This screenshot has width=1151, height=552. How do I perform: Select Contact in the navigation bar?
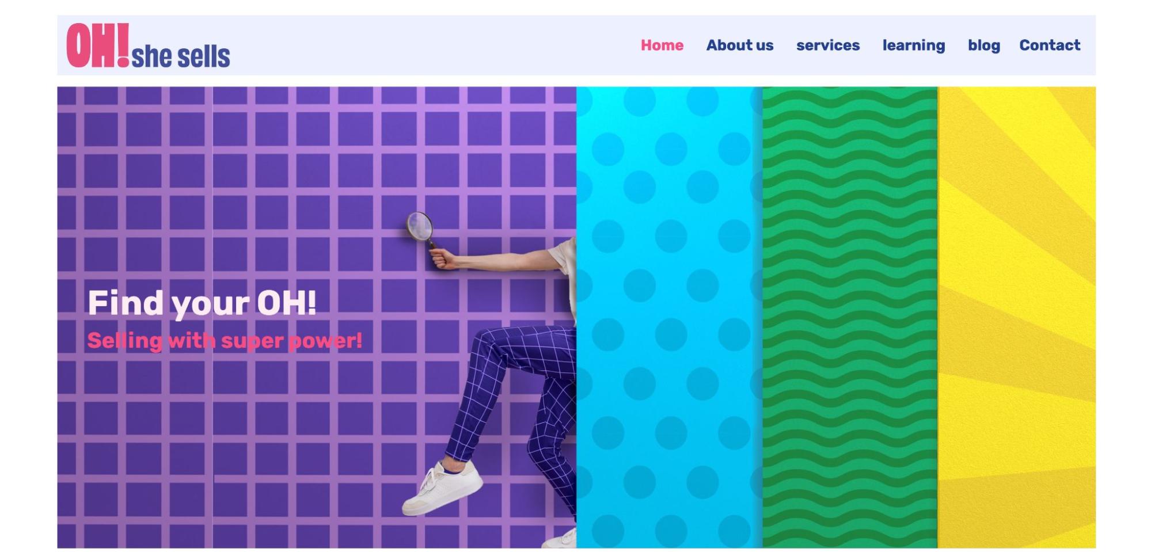click(x=1049, y=45)
